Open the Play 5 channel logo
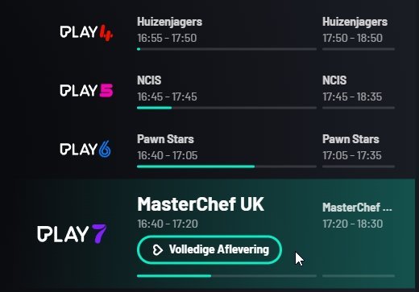This screenshot has height=292, width=419. point(86,91)
